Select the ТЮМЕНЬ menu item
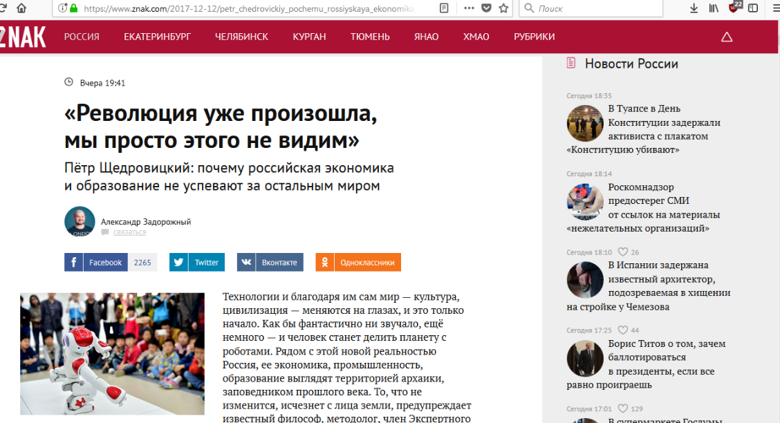 click(370, 37)
